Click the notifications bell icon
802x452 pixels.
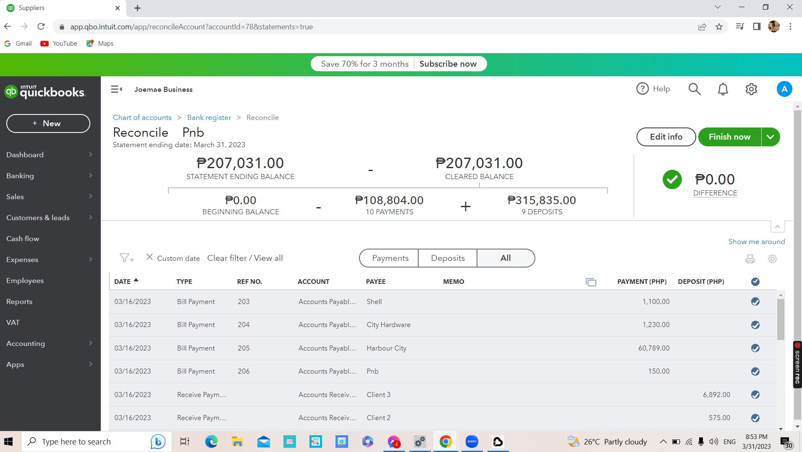coord(723,89)
